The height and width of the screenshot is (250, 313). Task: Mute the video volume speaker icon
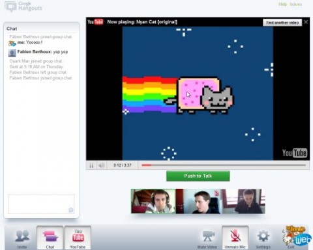tap(101, 165)
